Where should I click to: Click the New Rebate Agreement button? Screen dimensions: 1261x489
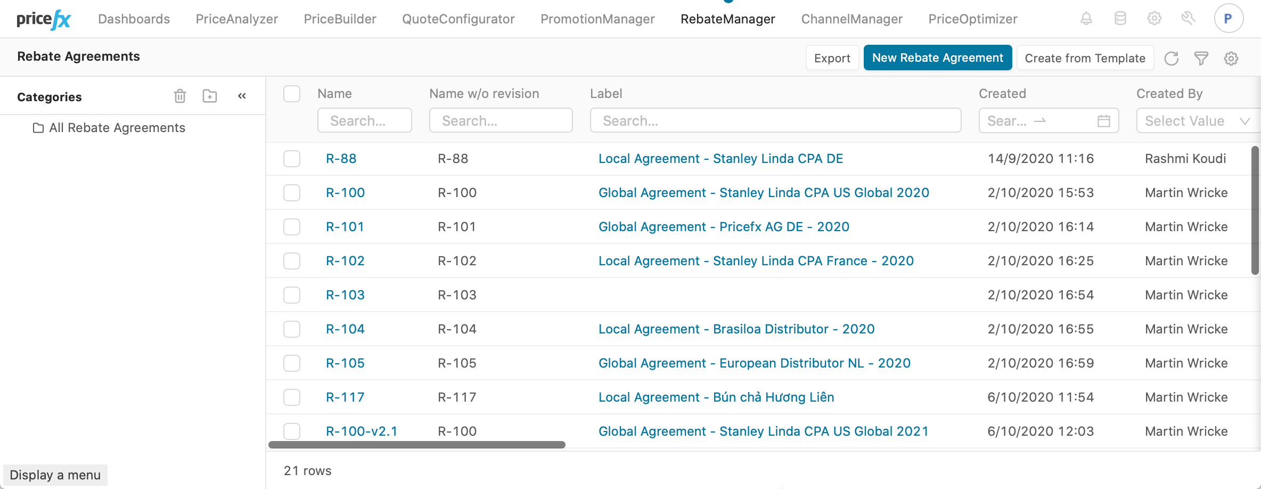pos(937,58)
